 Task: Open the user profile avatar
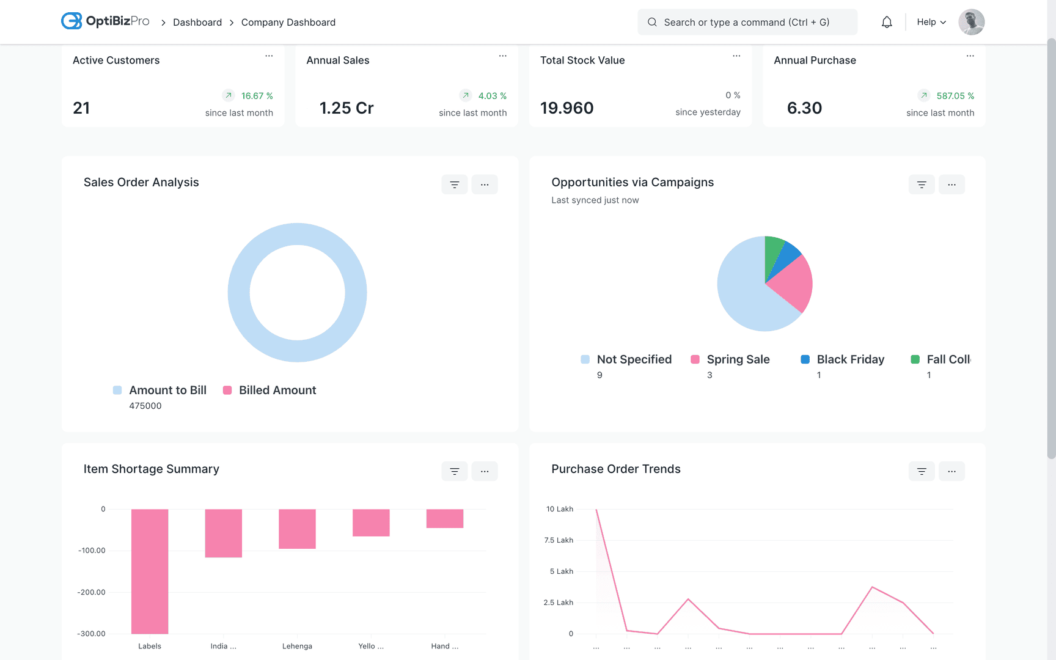(x=971, y=21)
